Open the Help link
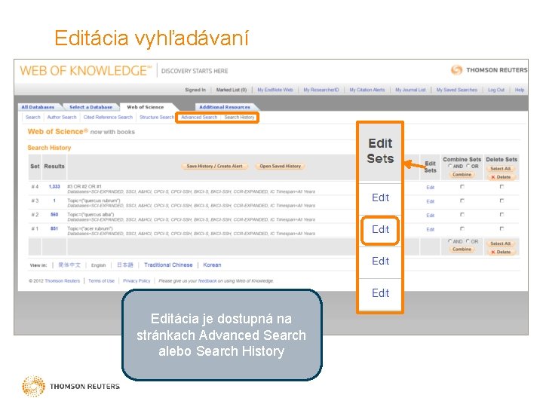This screenshot has height=407, width=543. tap(520, 90)
